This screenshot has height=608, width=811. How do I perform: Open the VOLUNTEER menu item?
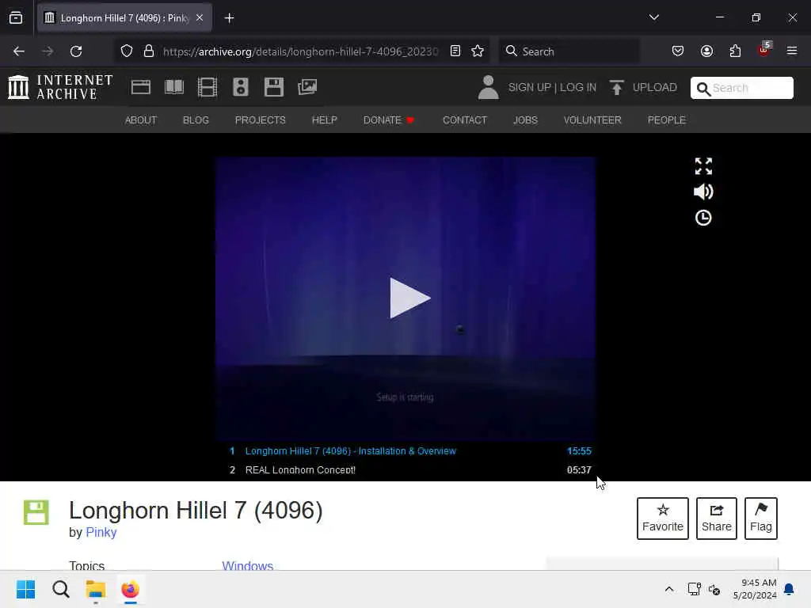tap(592, 120)
